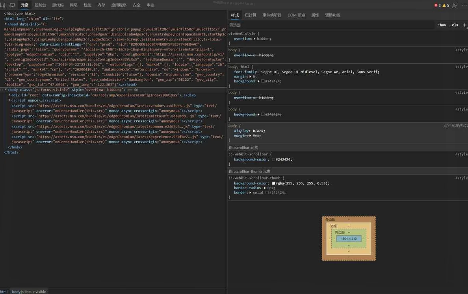Toggle device emulation mode icon

point(12,5)
